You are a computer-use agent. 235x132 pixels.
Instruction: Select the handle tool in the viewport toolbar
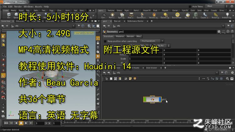tap(3, 76)
